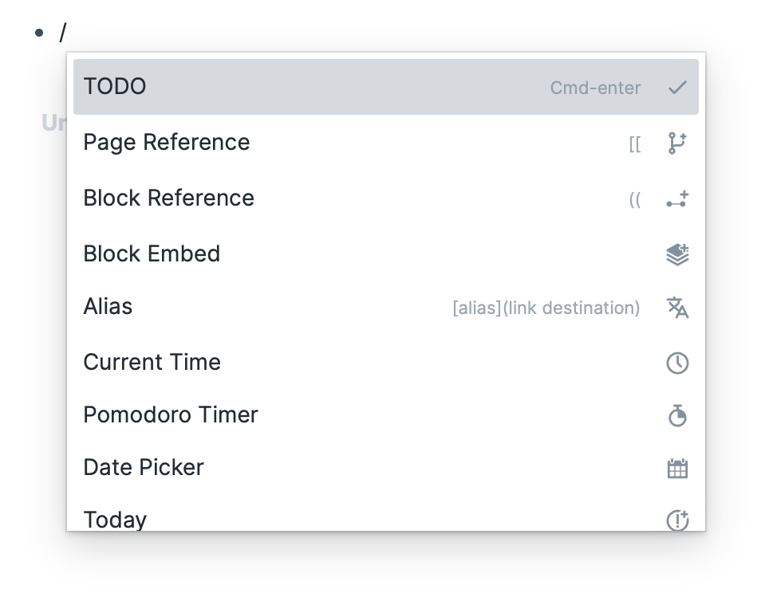The height and width of the screenshot is (593, 769).
Task: Choose Page Reference from slash menu
Action: [x=385, y=143]
